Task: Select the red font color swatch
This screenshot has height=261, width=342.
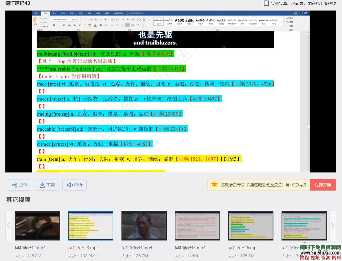Action: [95, 25]
